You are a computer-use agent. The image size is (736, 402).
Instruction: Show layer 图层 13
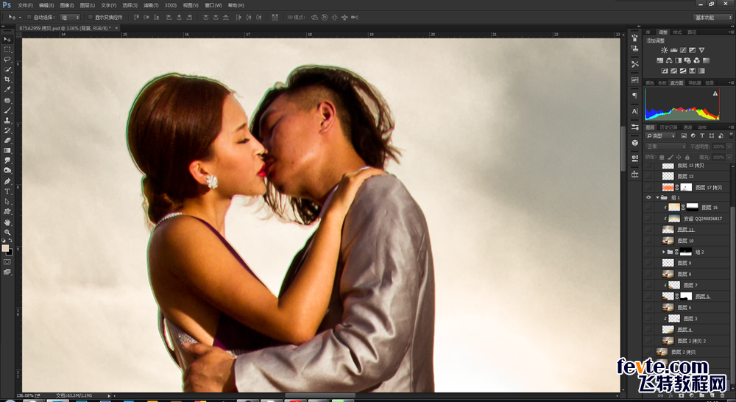648,176
